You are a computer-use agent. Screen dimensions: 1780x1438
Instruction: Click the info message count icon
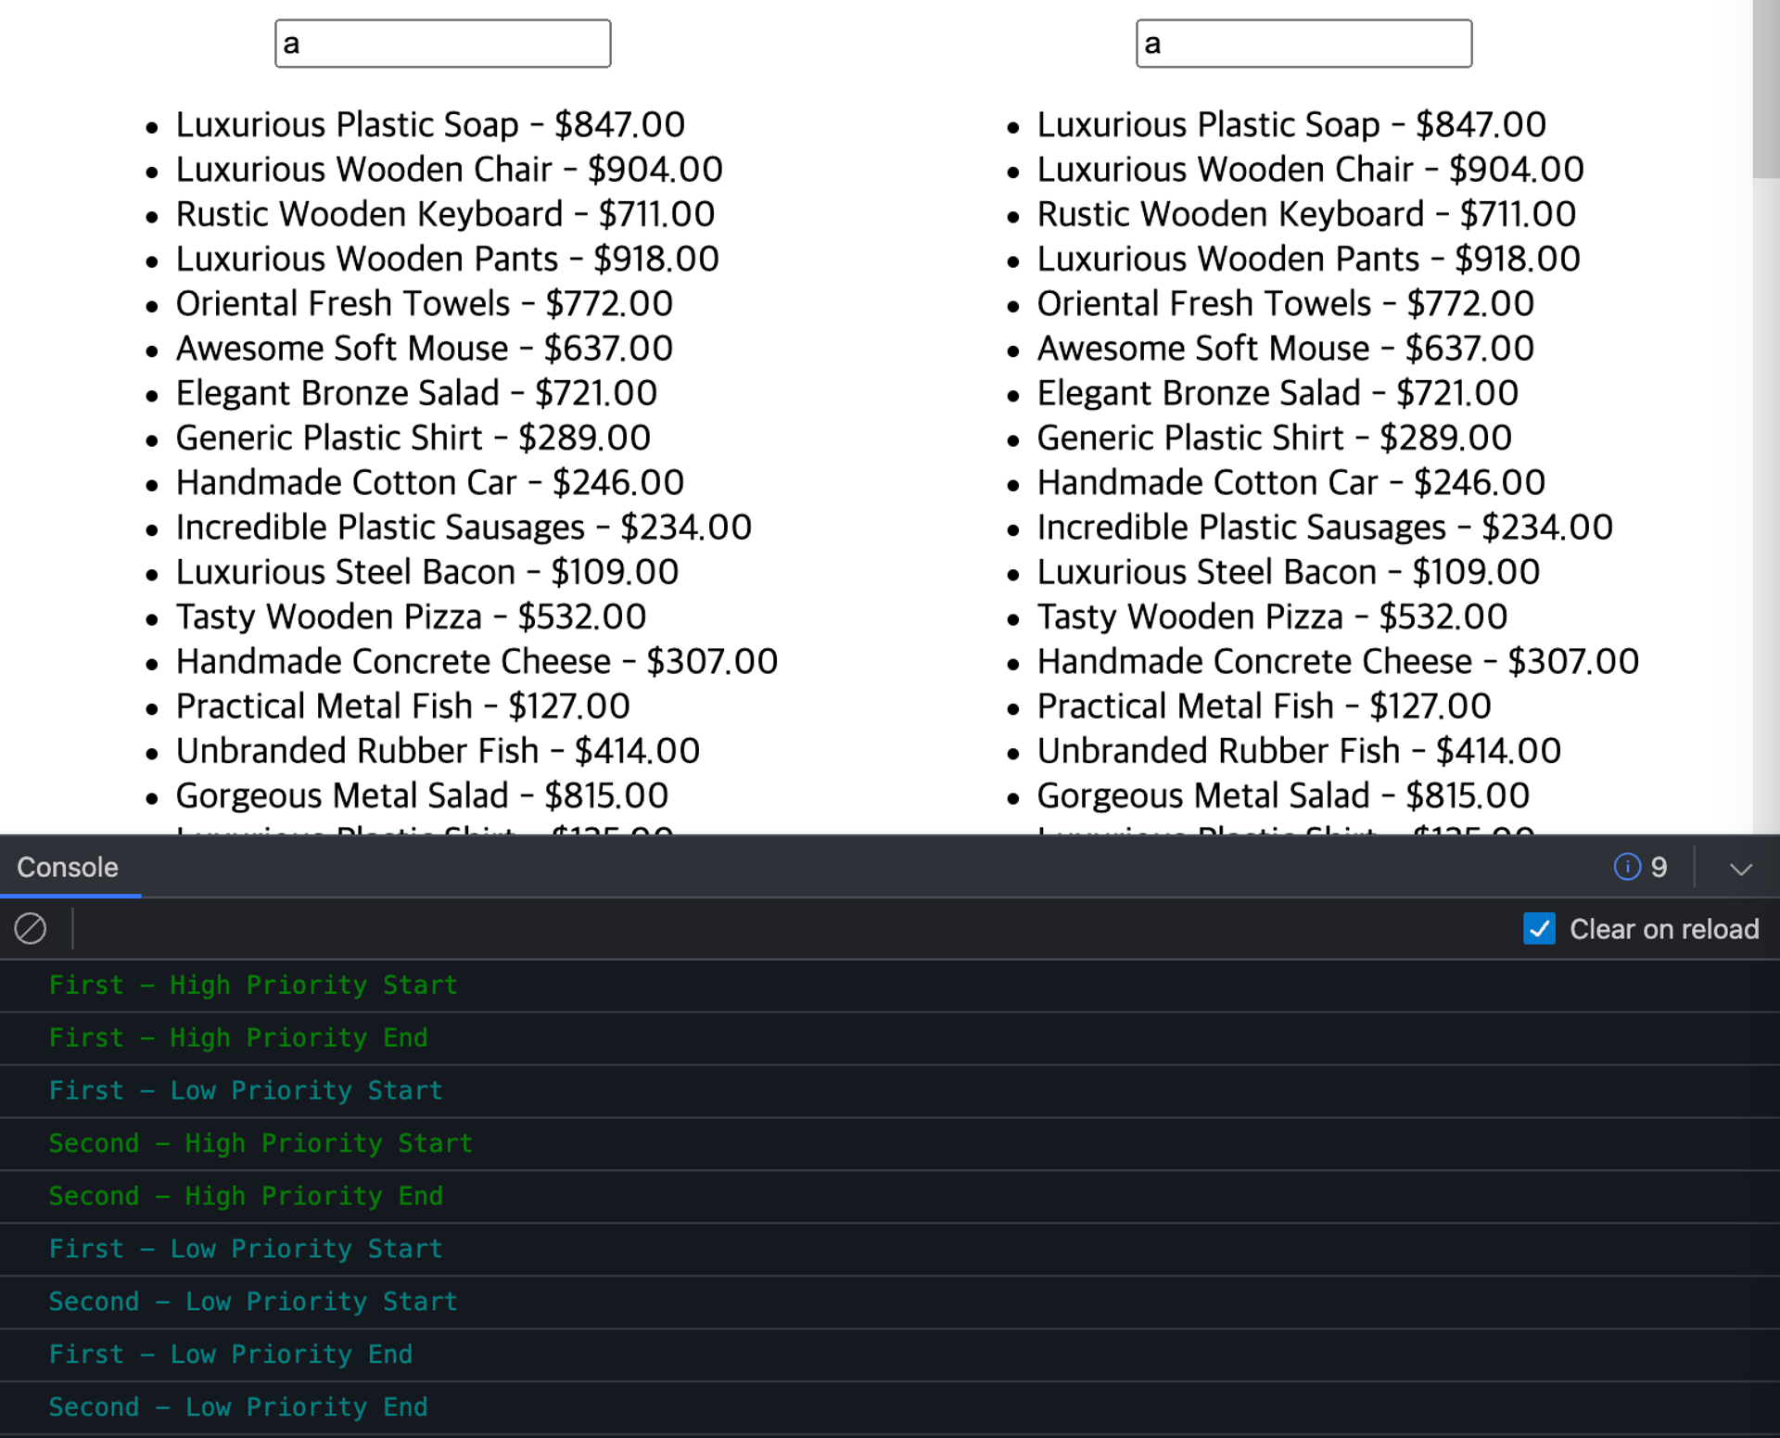tap(1626, 867)
